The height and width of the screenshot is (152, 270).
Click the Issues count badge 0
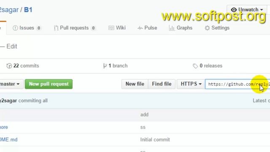pos(39,28)
